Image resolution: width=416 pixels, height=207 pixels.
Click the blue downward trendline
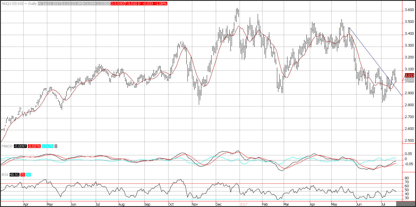(368, 52)
